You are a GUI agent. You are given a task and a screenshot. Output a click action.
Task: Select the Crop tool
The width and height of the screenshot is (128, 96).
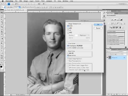(x=2, y=22)
